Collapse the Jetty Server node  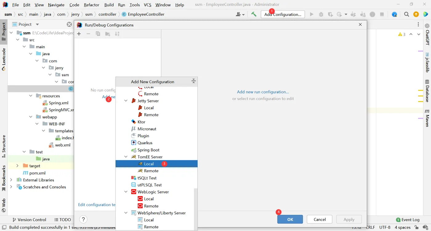[126, 101]
